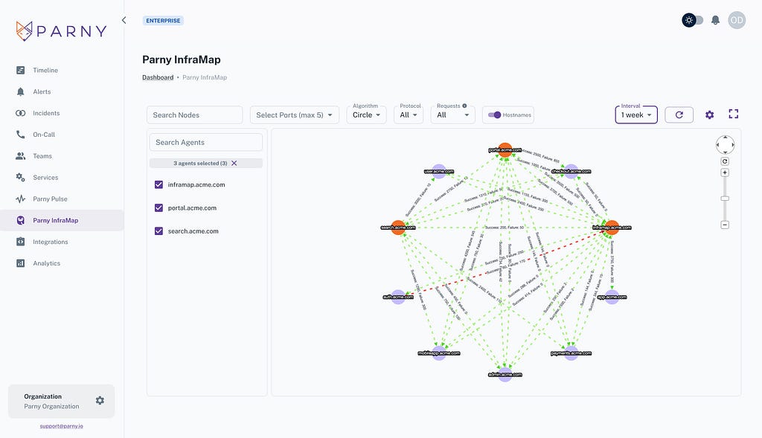Open the Algorithm Circle dropdown
762x438 pixels.
366,115
